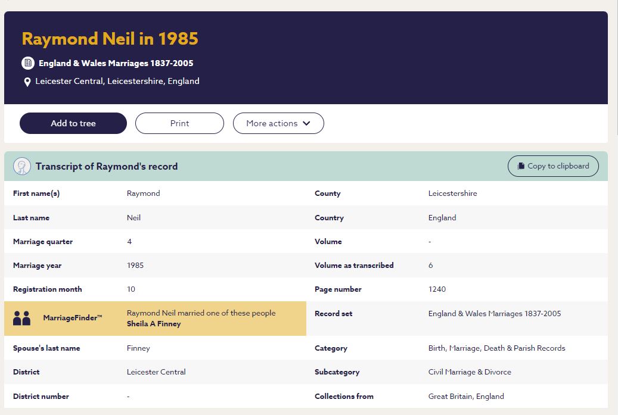Copy transcript to clipboard
The height and width of the screenshot is (415, 618).
click(x=553, y=166)
